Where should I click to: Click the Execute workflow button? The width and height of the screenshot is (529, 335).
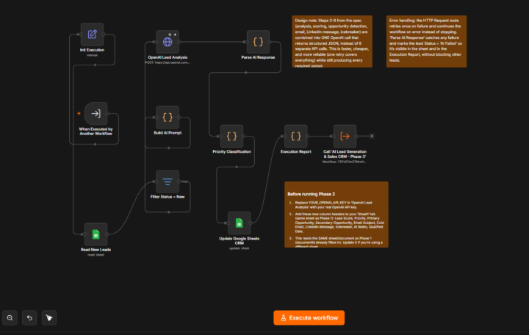[309, 318]
